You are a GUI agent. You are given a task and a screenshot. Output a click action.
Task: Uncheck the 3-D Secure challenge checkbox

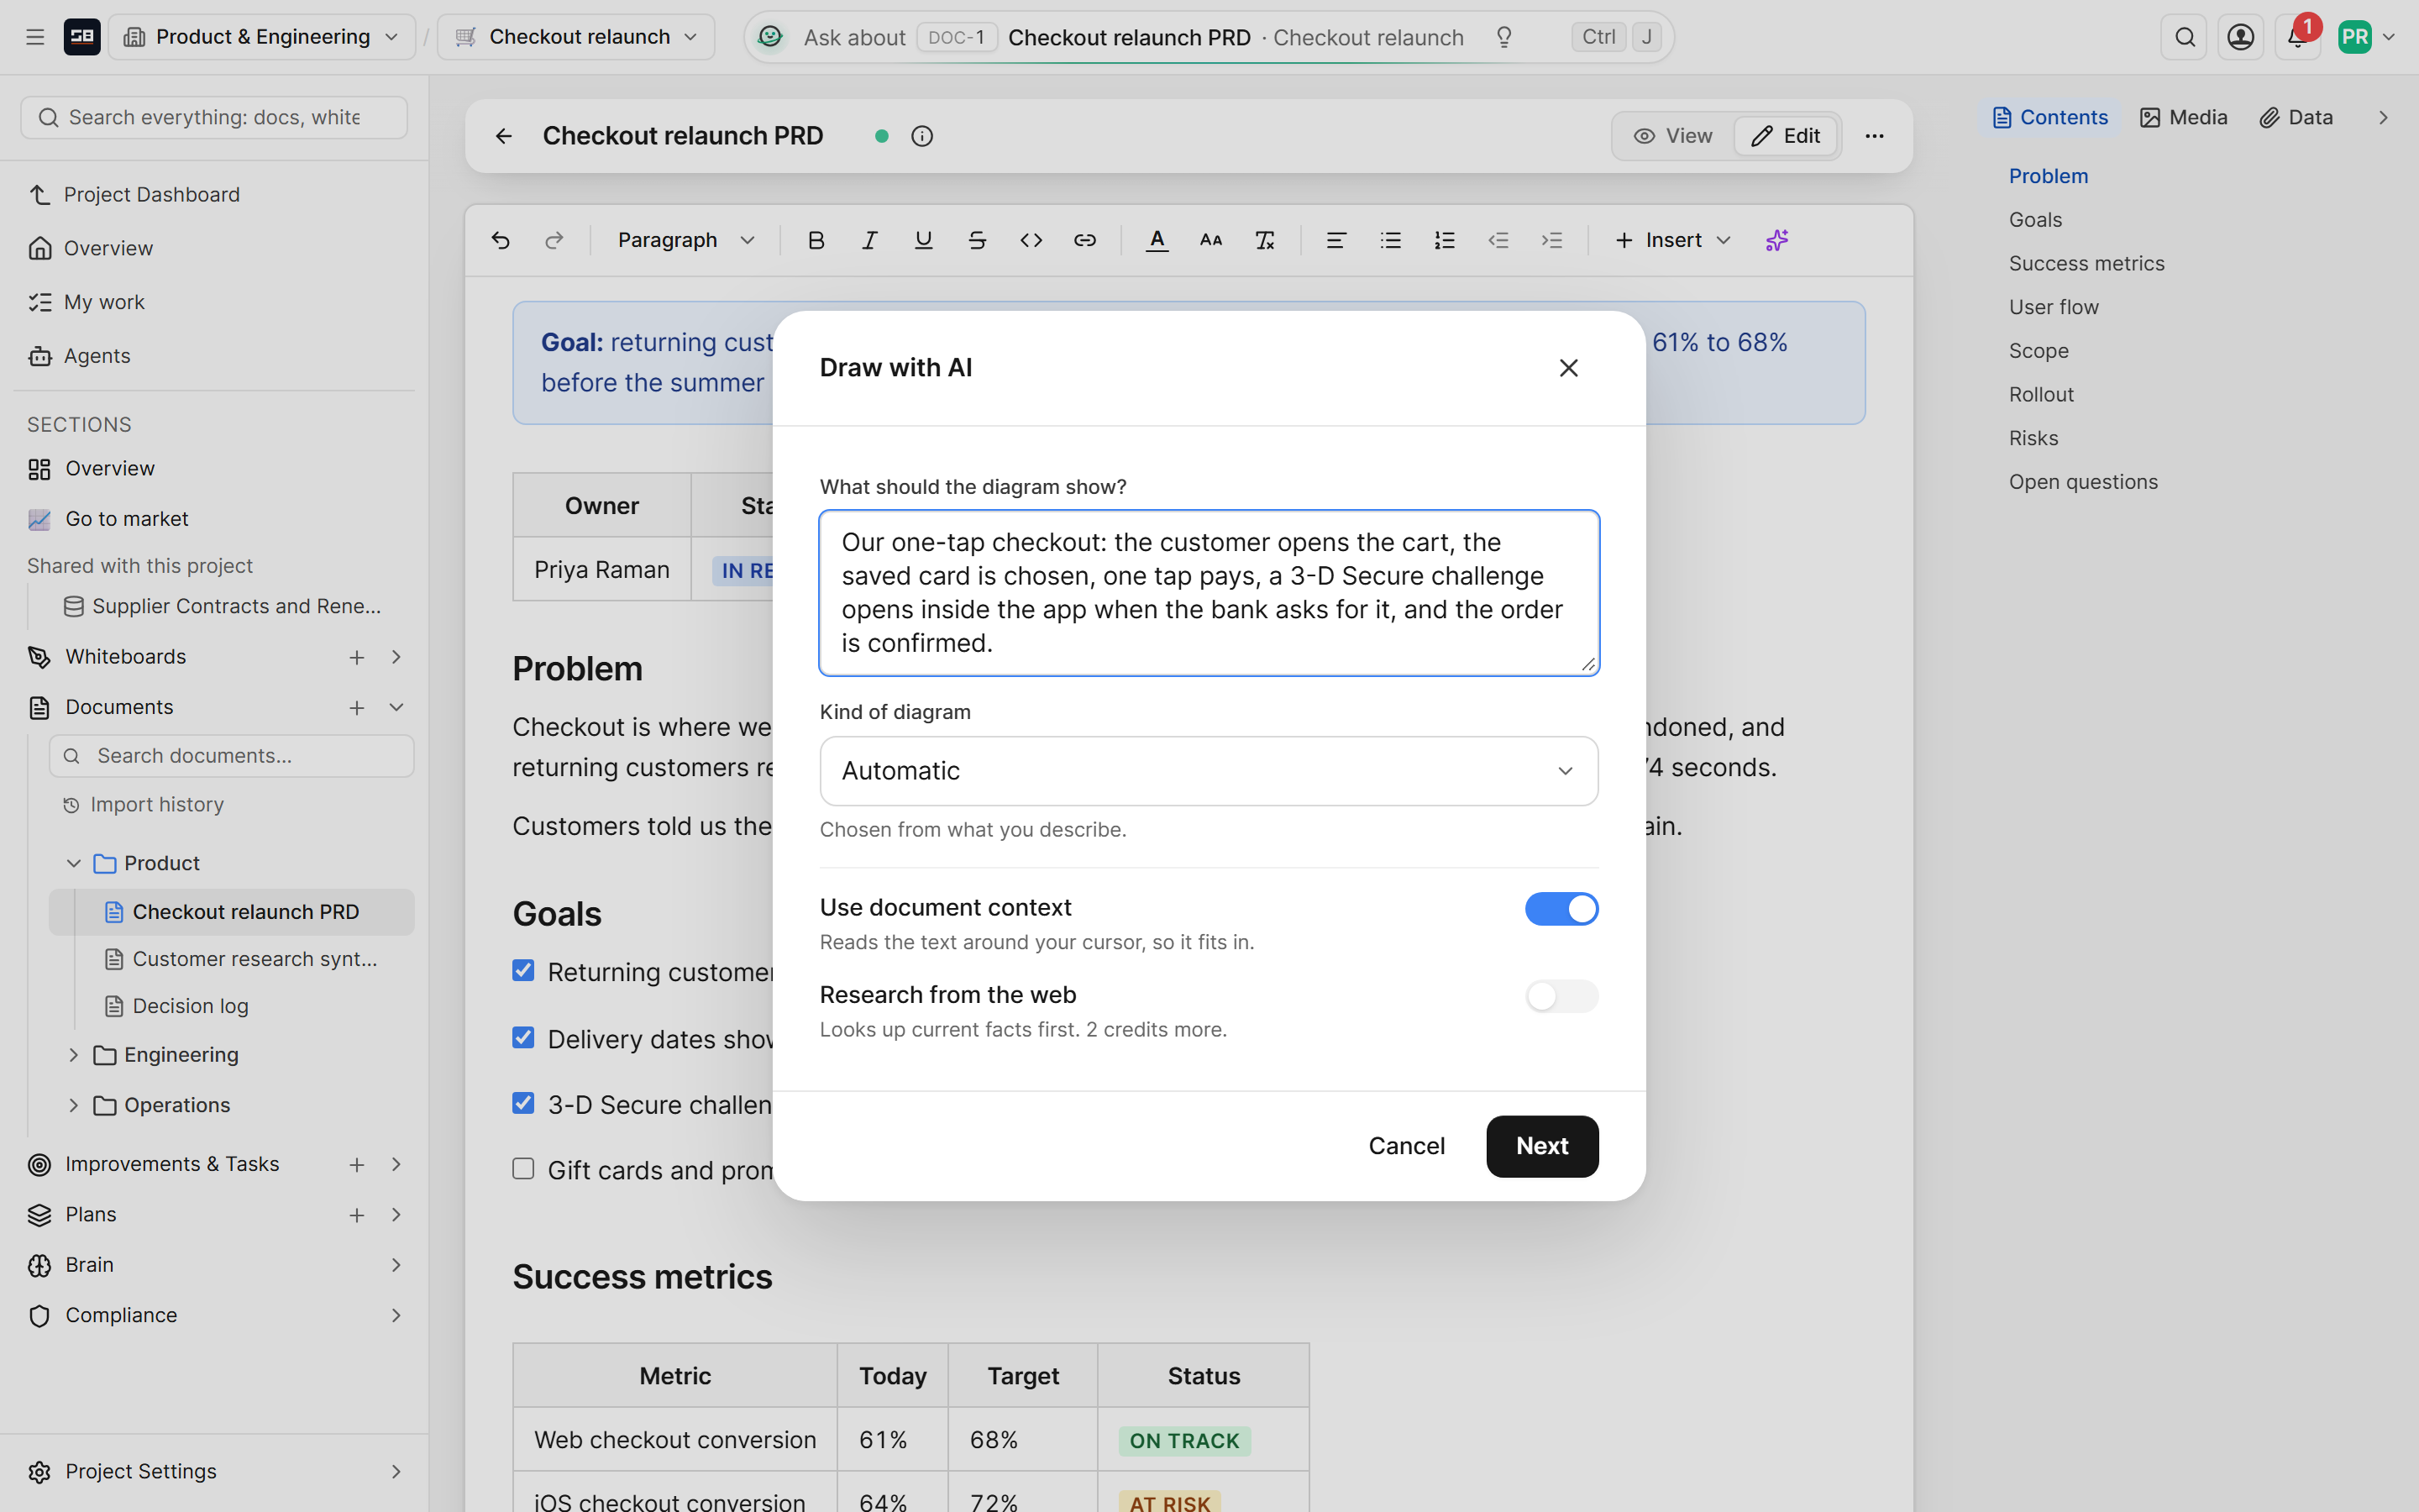(x=522, y=1103)
